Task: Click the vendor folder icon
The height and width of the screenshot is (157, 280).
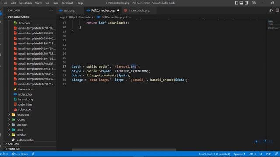Action: [x=14, y=135]
